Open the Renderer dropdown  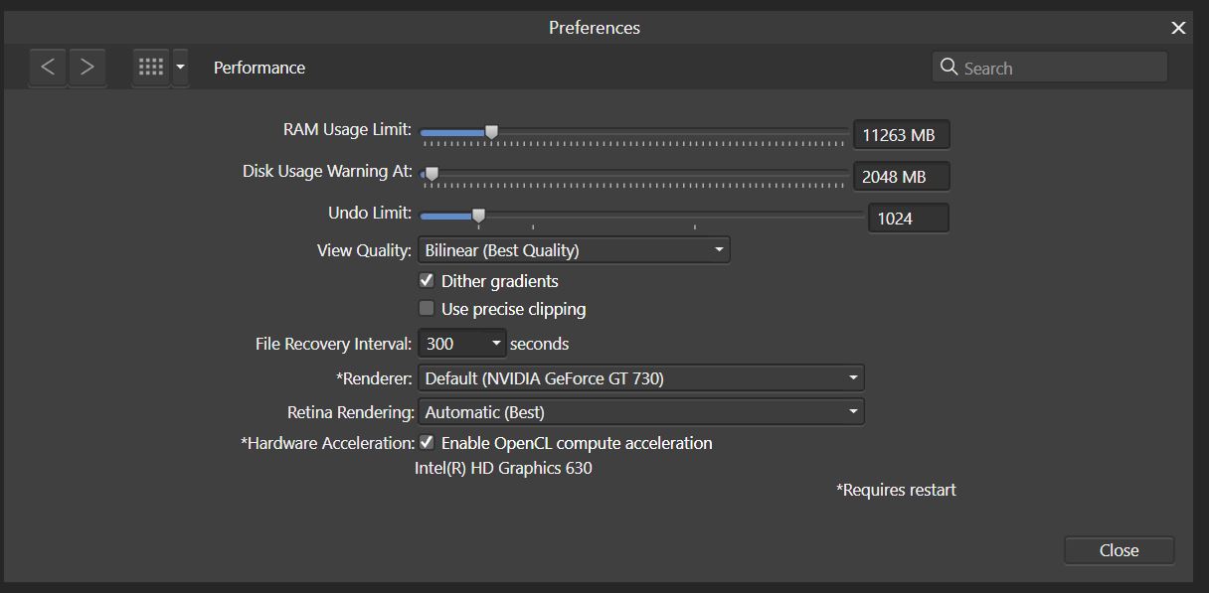641,377
